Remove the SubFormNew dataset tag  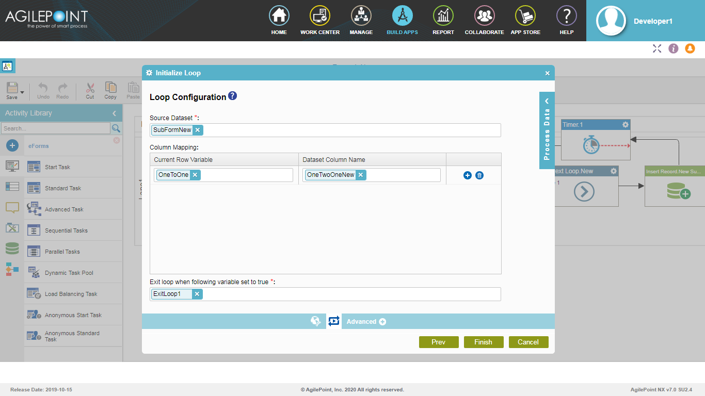[198, 130]
